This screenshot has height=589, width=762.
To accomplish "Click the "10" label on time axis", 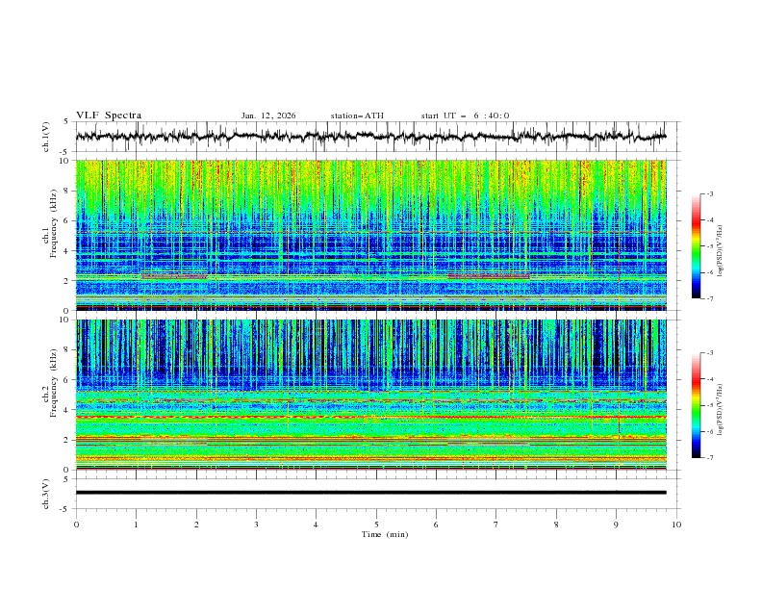I will click(x=676, y=525).
